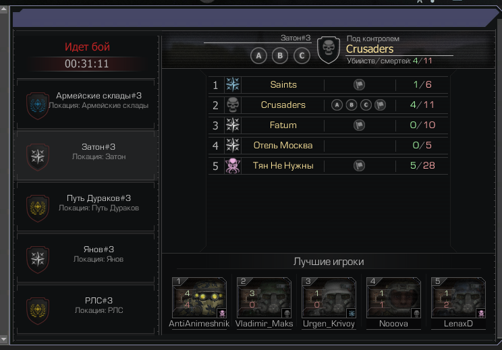Click the scroll up arrow on the left scrollbar
This screenshot has height=350, width=502.
(3, 9)
